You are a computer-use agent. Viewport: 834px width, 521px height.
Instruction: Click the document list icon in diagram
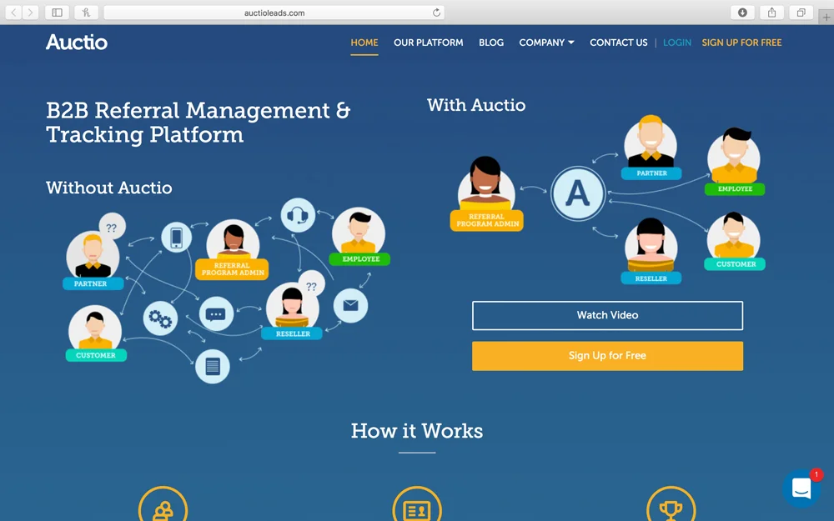[212, 366]
